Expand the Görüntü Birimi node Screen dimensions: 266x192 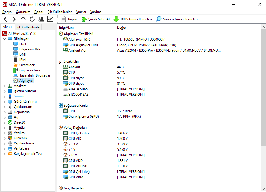coord(4,102)
